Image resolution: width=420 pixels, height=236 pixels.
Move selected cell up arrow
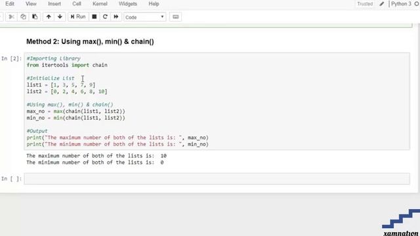[49, 17]
